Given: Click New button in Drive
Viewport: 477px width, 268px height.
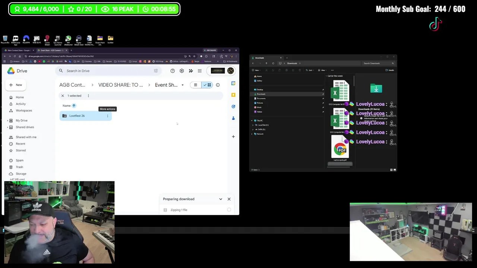Looking at the screenshot, I should point(16,85).
